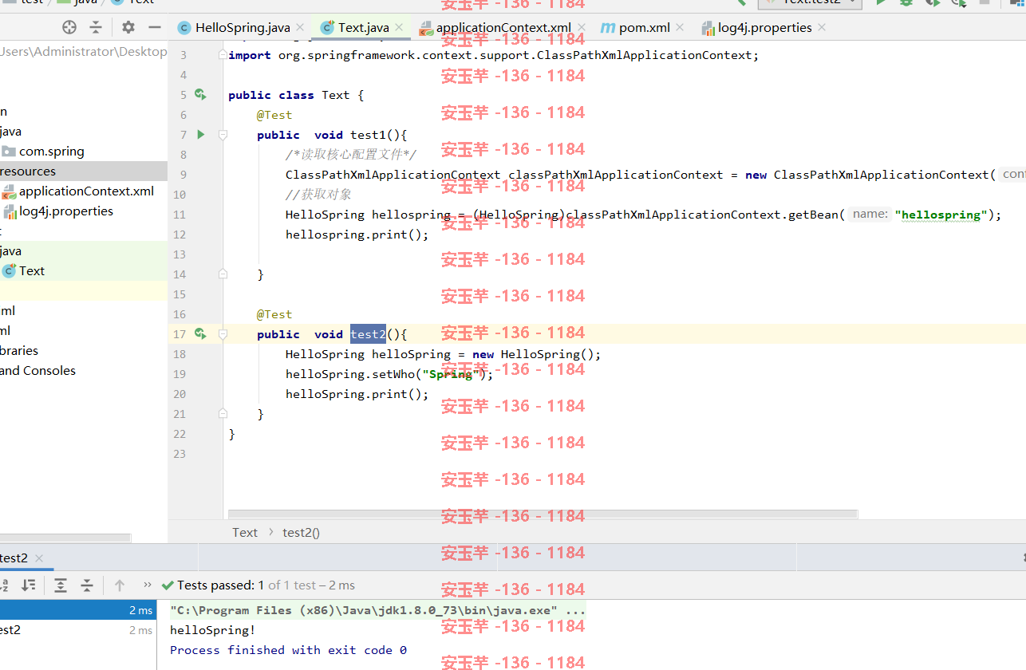Click the Project panel horizontal scrollbar
This screenshot has height=670, width=1026.
65,538
